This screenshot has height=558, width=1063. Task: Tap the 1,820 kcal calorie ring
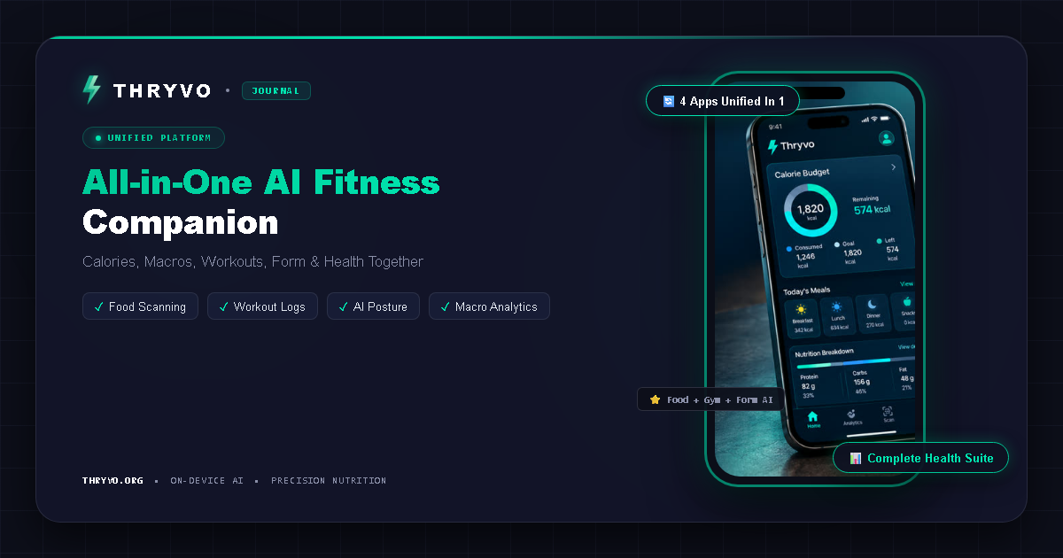[810, 211]
